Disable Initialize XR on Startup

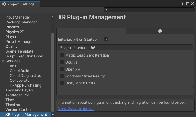[106, 39]
